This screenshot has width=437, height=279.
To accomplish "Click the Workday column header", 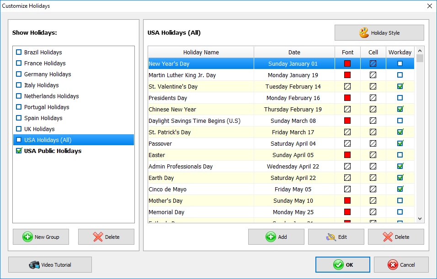I will click(x=400, y=52).
